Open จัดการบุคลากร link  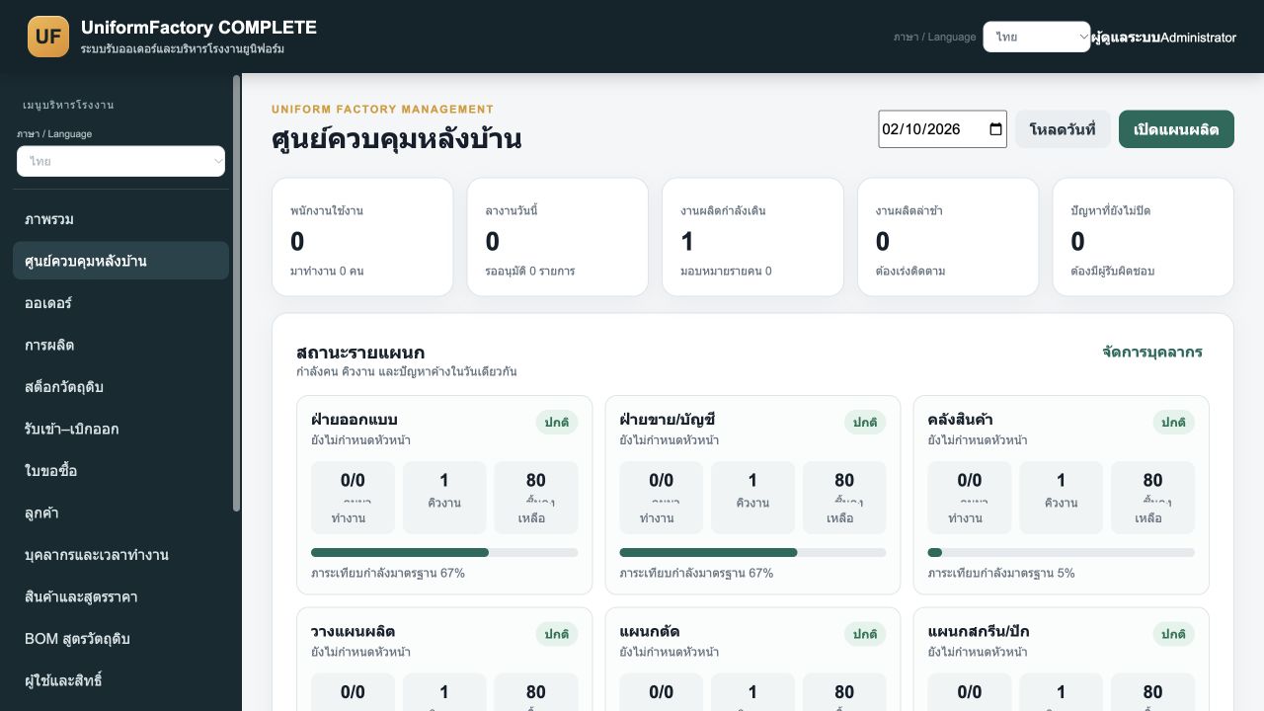point(1152,352)
